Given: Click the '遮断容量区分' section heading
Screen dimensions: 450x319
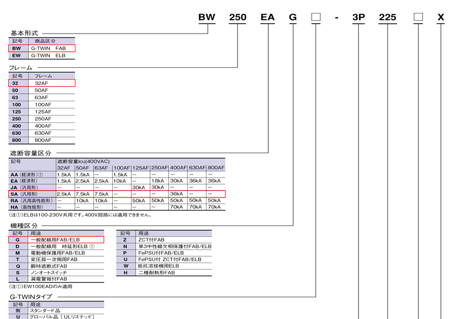Looking at the screenshot, I should [x=30, y=153].
